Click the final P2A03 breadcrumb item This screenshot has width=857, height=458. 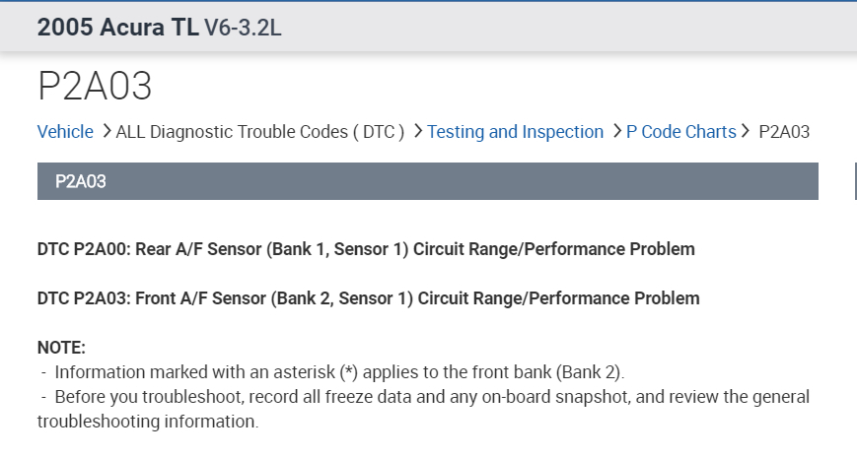point(784,132)
